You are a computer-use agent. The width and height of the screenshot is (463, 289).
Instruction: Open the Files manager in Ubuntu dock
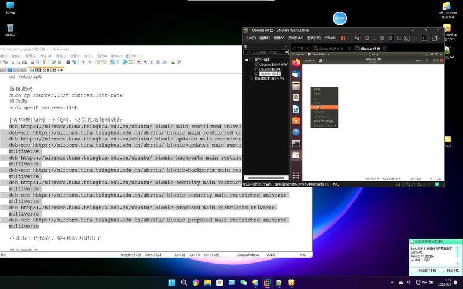296,86
